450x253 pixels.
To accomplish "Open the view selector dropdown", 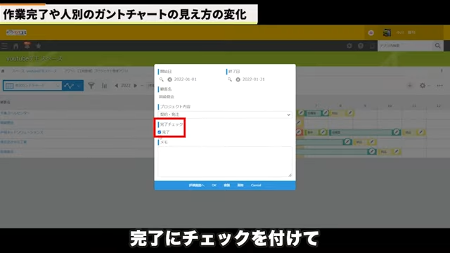I will click(32, 86).
